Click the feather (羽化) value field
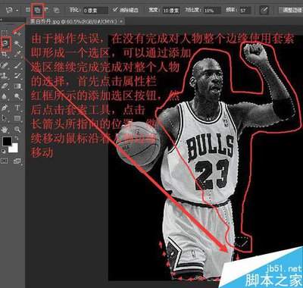The image size is (303, 288). pos(95,11)
